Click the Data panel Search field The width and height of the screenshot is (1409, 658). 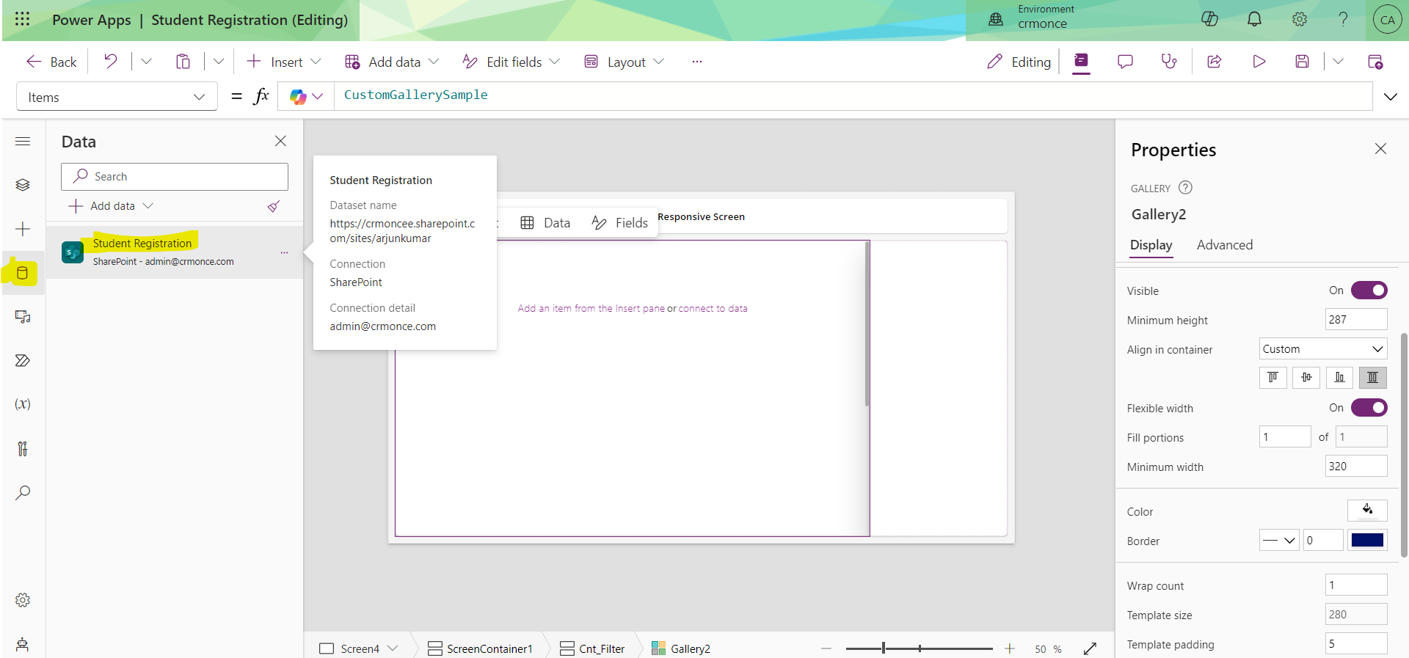[x=175, y=177]
